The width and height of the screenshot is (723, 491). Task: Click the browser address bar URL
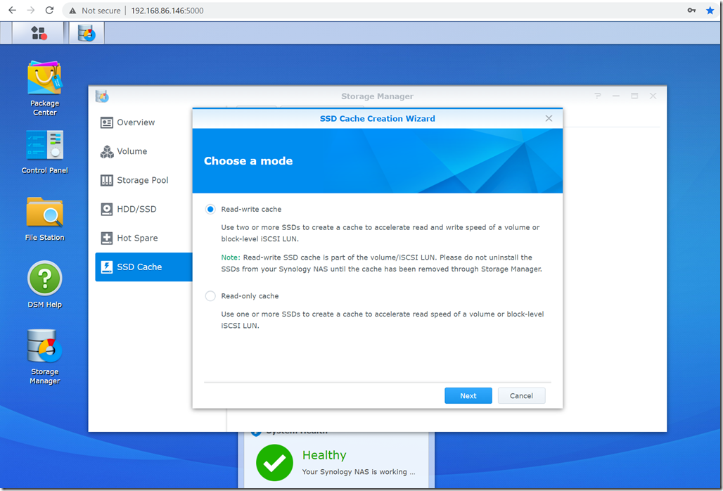(x=167, y=11)
